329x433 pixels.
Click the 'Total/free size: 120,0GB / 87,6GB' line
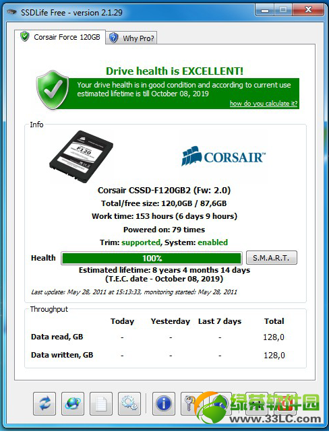point(164,203)
